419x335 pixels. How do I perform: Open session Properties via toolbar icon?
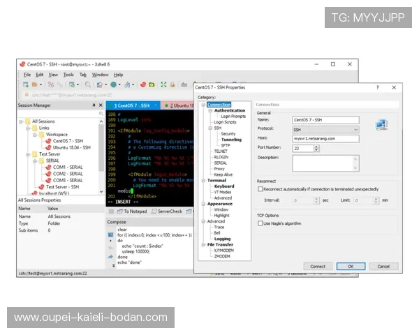72,84
